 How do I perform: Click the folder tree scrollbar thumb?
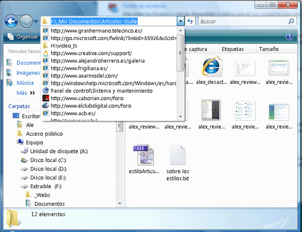tap(120, 127)
